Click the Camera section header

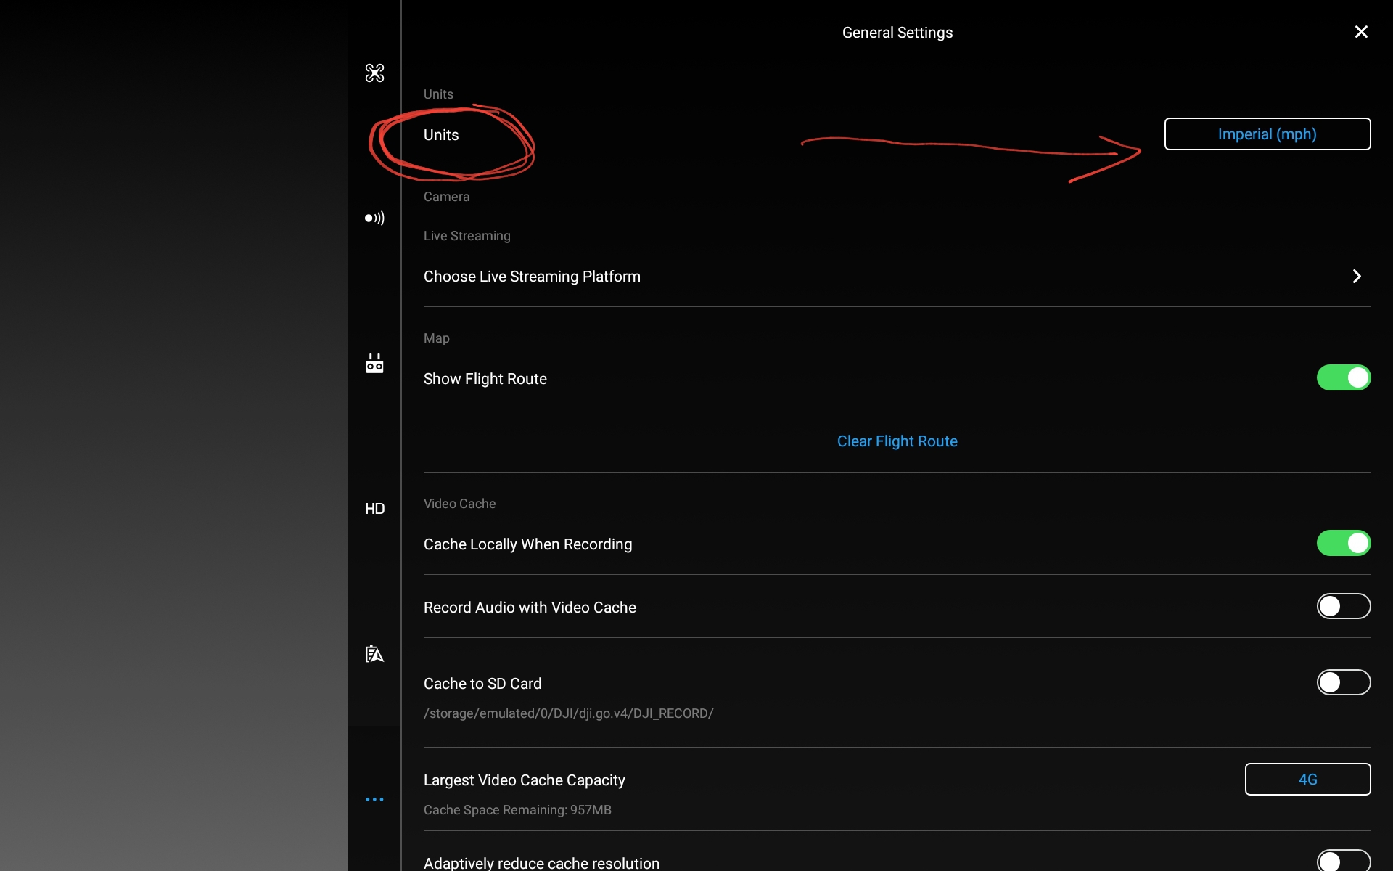click(x=446, y=197)
